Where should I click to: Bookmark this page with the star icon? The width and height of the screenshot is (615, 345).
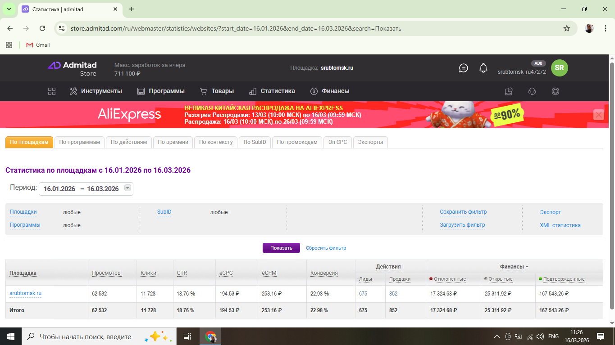point(567,28)
